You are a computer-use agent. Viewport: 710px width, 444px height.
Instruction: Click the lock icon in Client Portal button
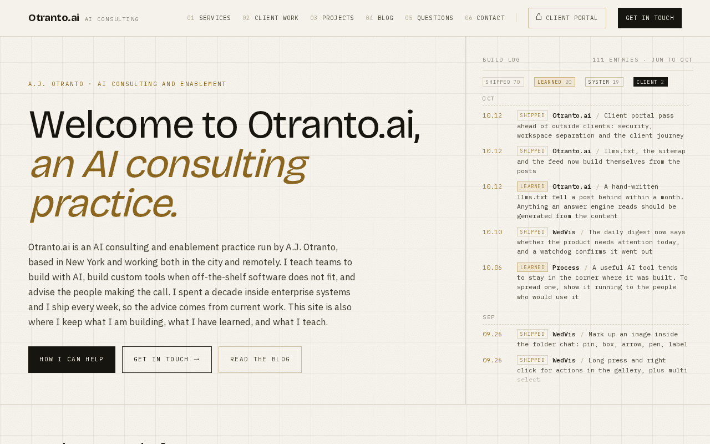click(539, 17)
